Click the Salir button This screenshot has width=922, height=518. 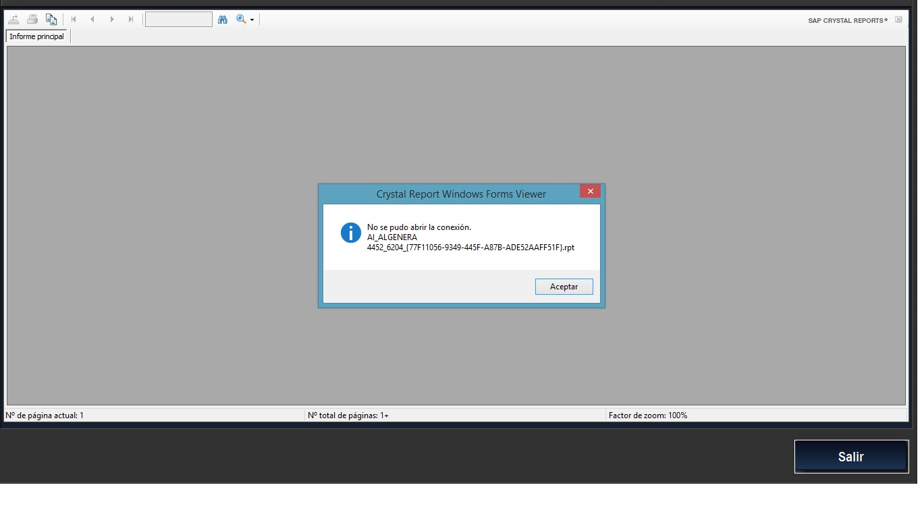click(851, 457)
